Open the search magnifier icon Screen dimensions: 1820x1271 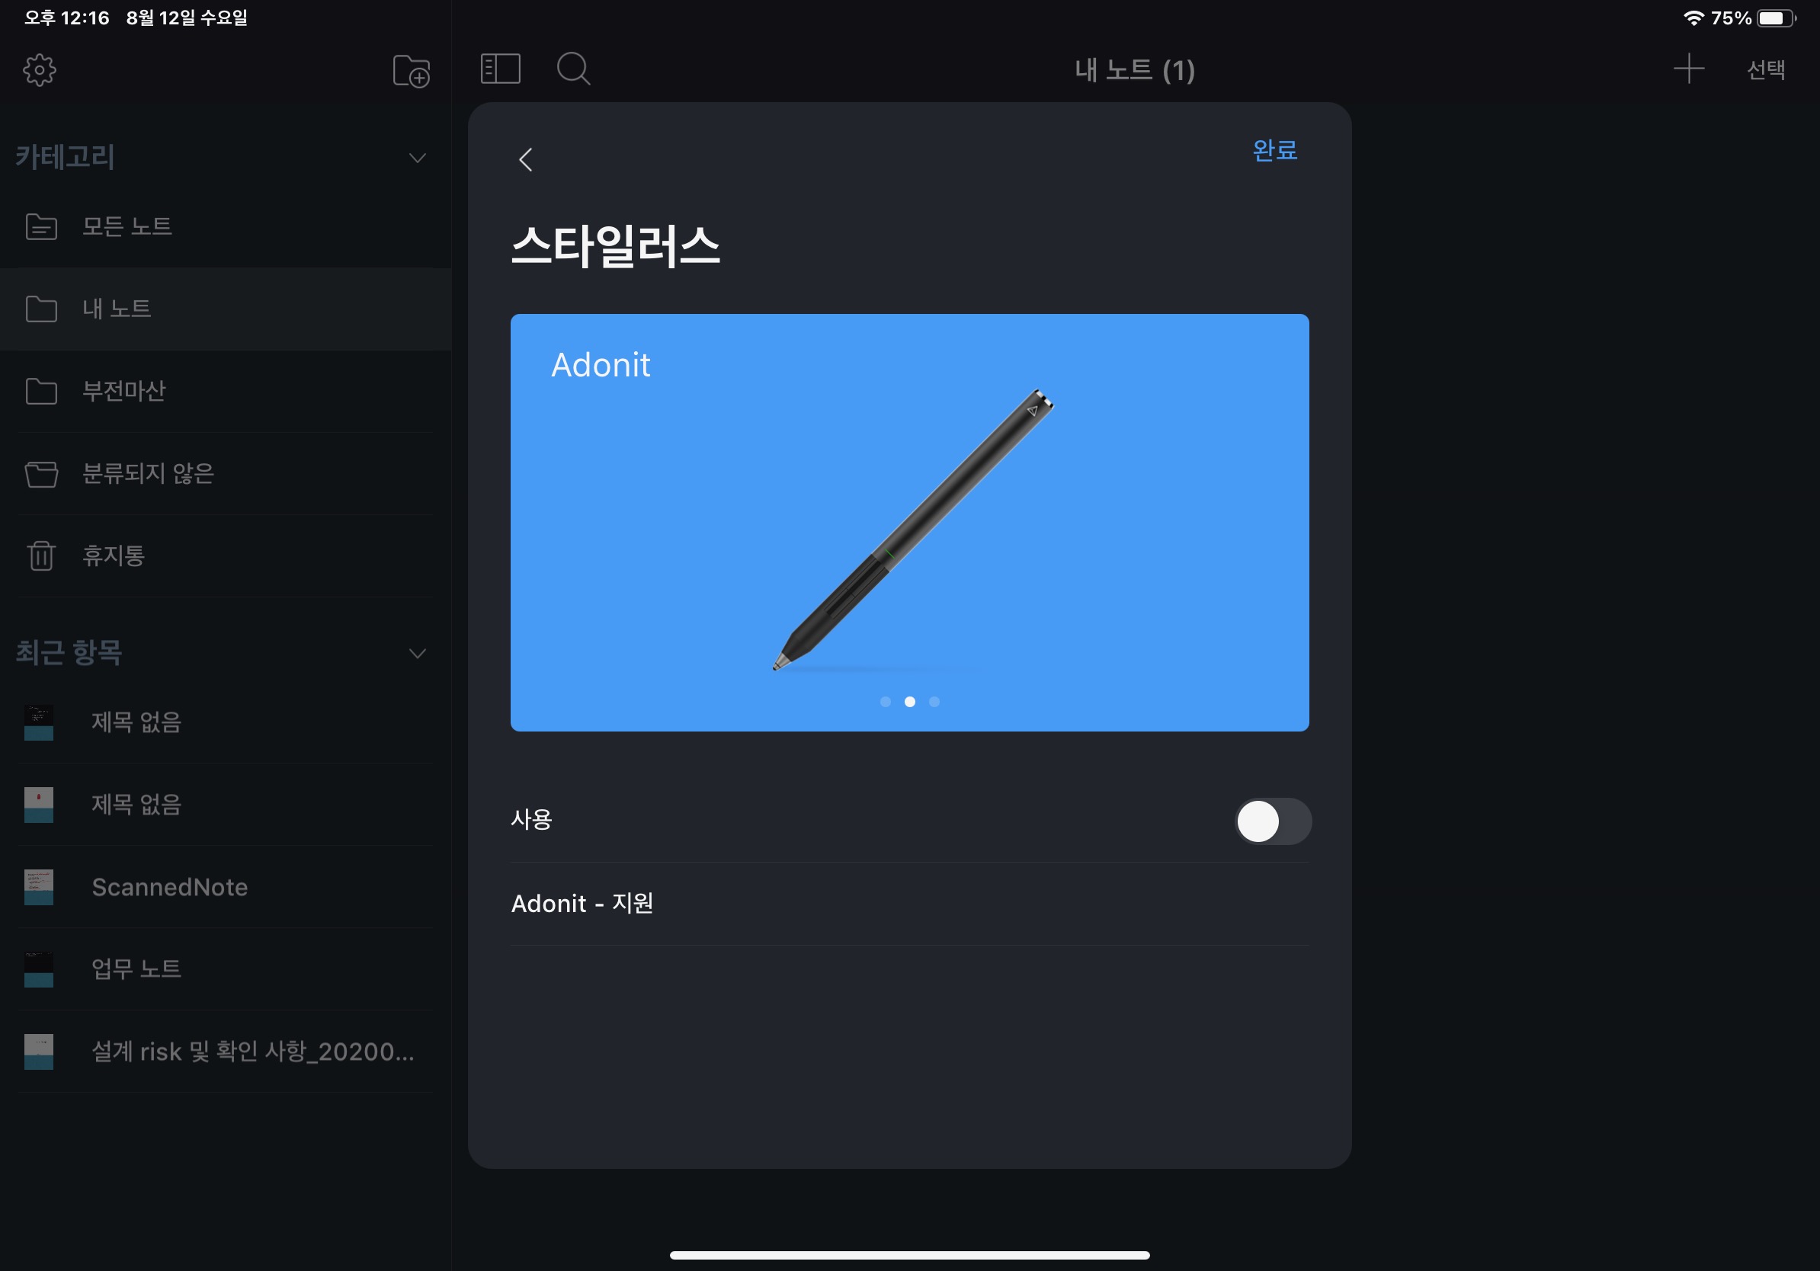click(573, 69)
